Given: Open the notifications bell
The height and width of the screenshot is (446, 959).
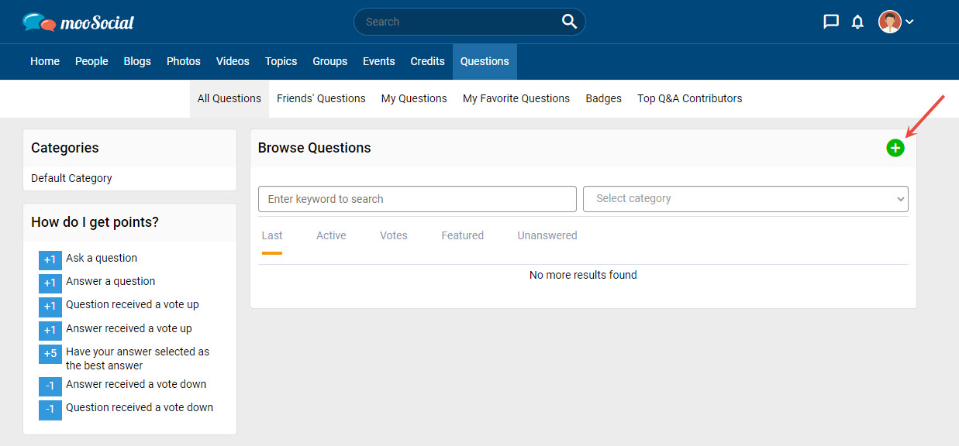Looking at the screenshot, I should pyautogui.click(x=857, y=22).
